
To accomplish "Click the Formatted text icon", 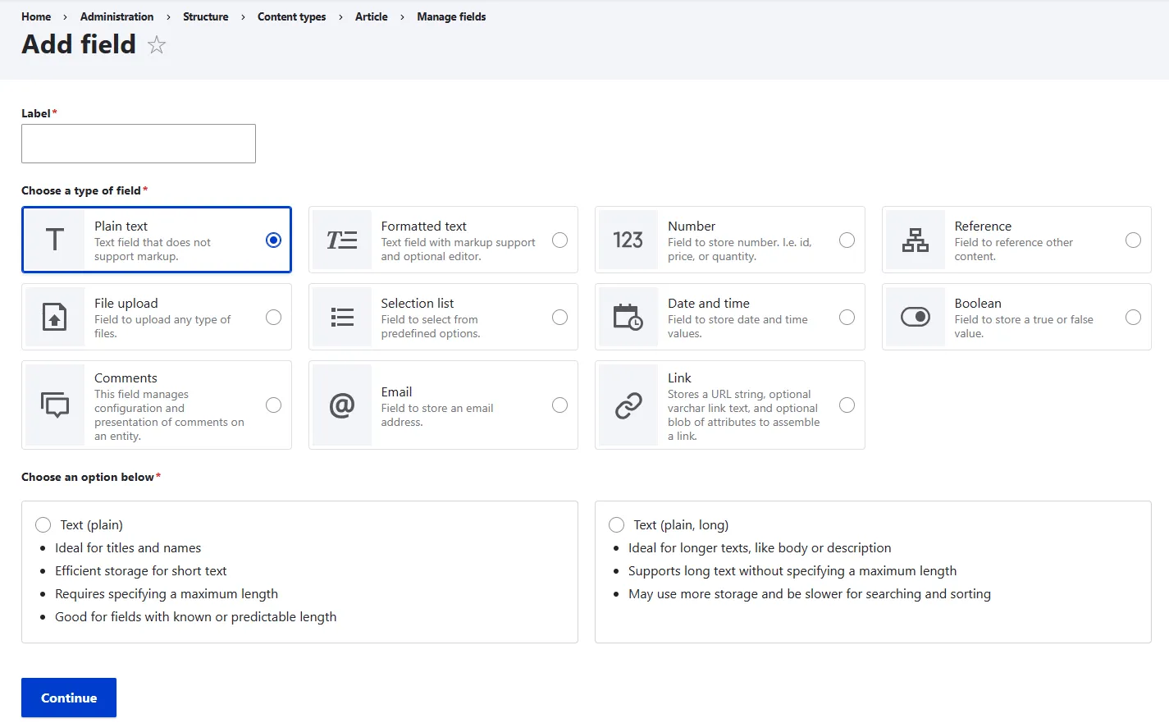I will pos(342,240).
